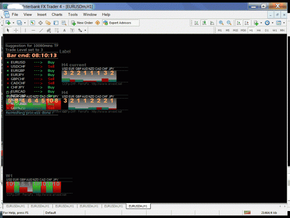Select the Text tool (A)

(64, 31)
